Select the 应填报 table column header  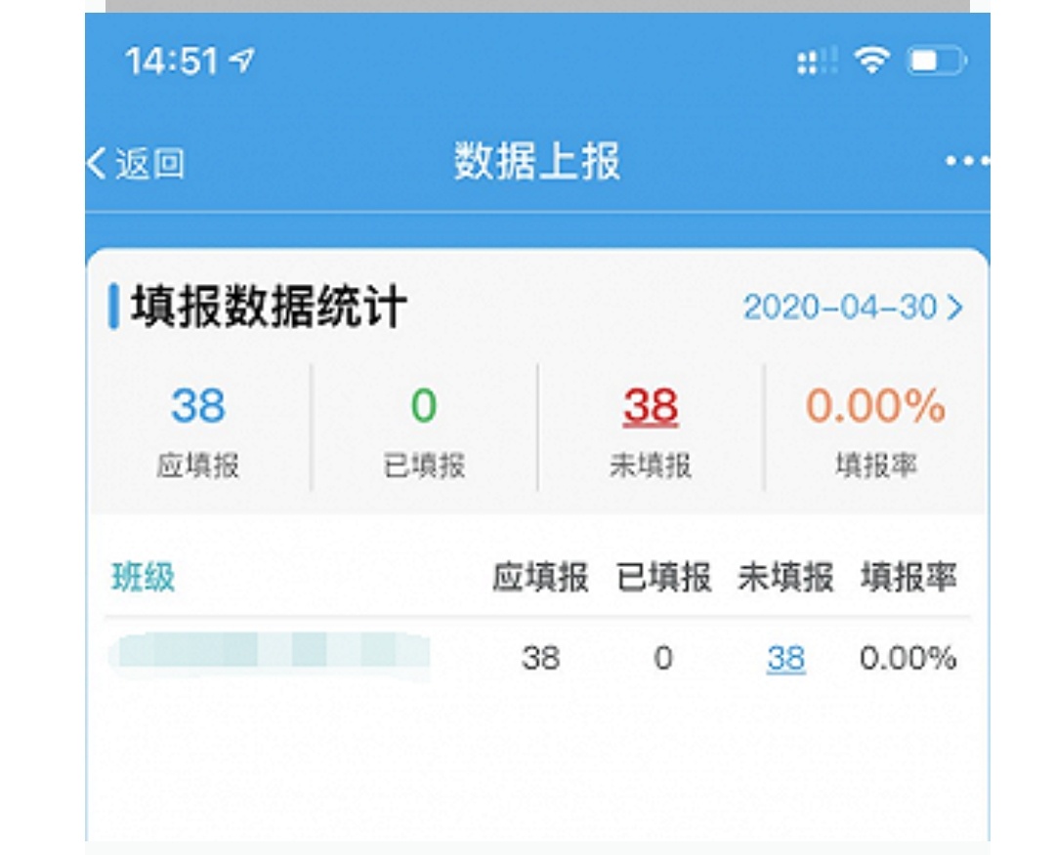coord(540,578)
